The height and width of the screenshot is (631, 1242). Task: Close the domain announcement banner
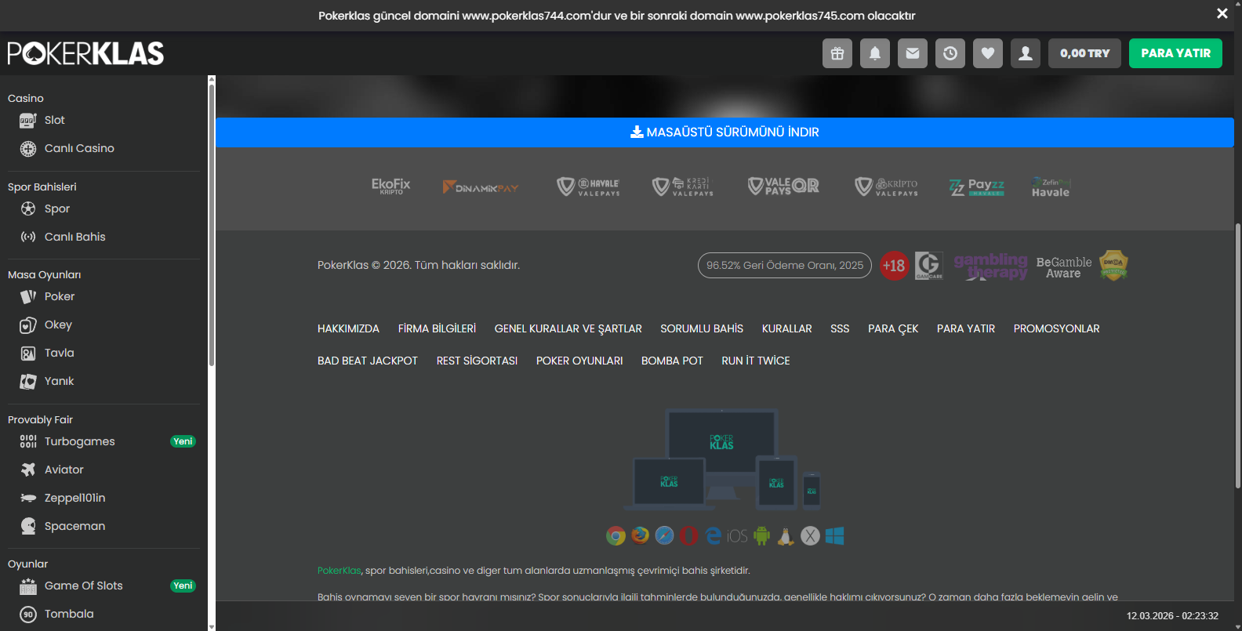click(1222, 13)
